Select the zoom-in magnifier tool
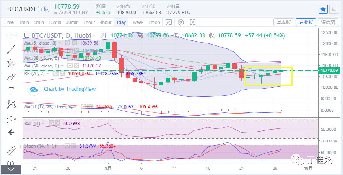This screenshot has width=343, height=175. click(x=11, y=163)
